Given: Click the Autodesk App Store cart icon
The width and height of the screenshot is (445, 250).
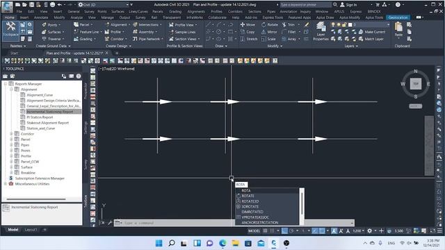Looking at the screenshot, I should (378, 5).
